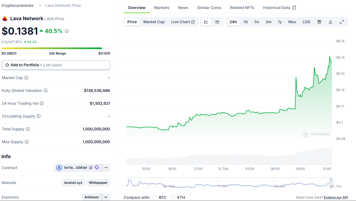Tick the ETH compare checkbox
356x201 pixels.
pos(173,197)
